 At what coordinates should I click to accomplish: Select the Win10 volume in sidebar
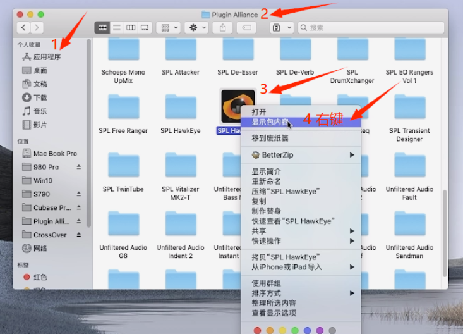click(x=37, y=180)
